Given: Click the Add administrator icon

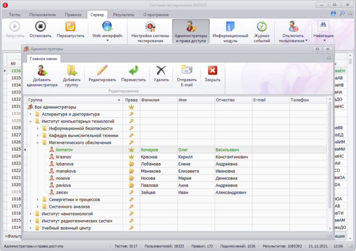Looking at the screenshot, I should coord(42,70).
